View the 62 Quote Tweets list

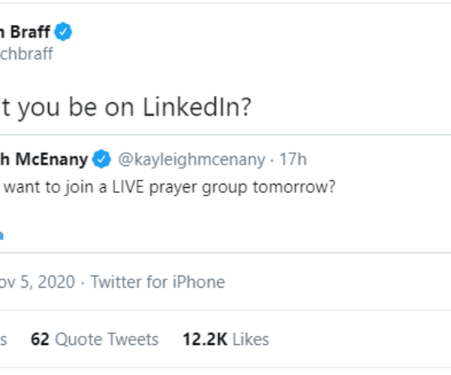94,340
